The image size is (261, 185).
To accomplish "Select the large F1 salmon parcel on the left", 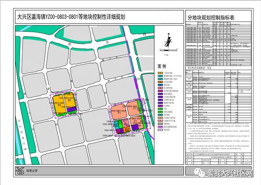I will (x=119, y=111).
